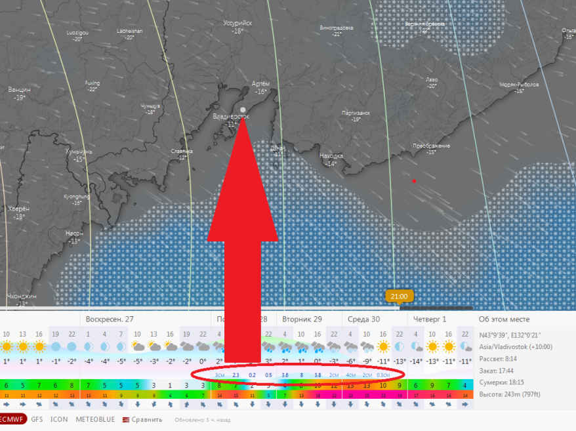576x431 pixels.
Task: Switch to the GFS forecast model
Action: coord(37,419)
